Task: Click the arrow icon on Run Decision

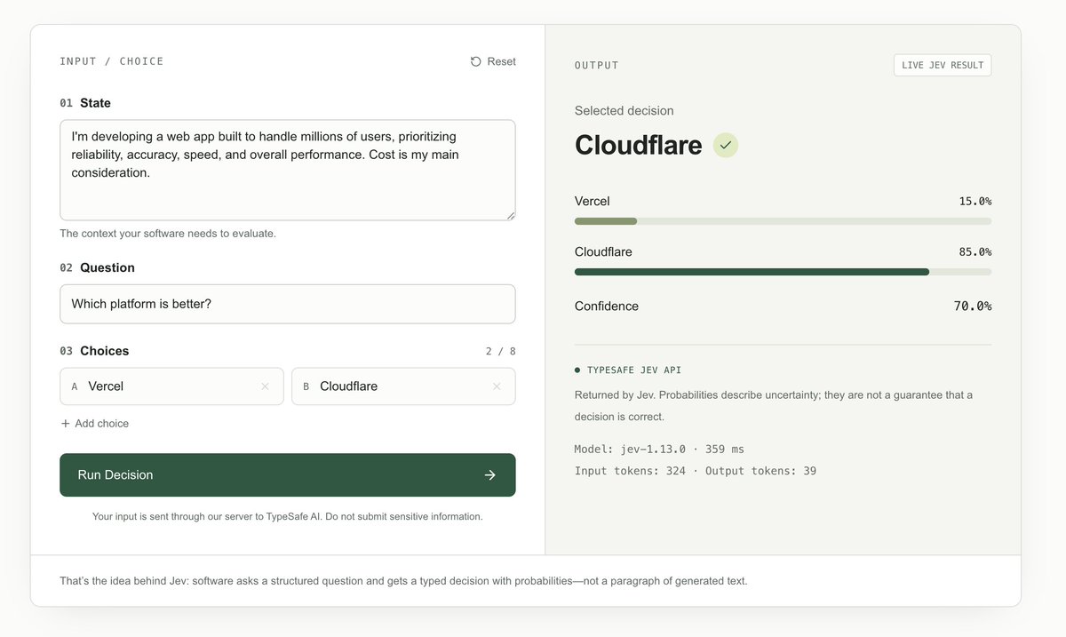Action: point(489,475)
